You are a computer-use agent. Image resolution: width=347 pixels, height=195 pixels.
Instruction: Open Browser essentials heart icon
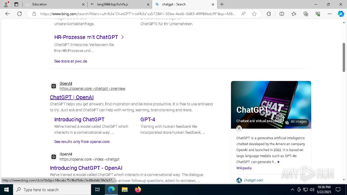click(x=318, y=14)
